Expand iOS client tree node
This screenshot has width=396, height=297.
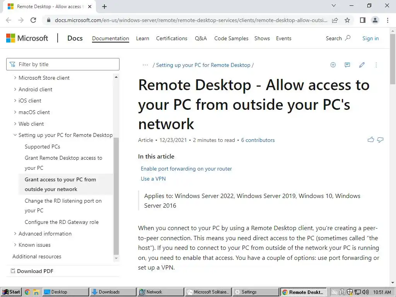(x=15, y=101)
